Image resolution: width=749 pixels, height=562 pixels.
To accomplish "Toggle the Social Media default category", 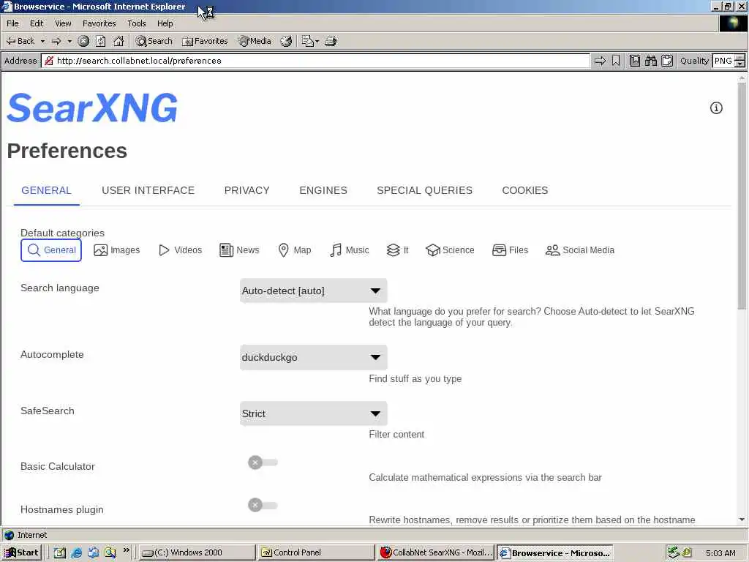I will (x=580, y=250).
